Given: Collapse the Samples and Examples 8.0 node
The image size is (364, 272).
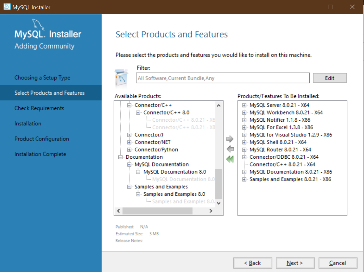Looking at the screenshot, I should 138,194.
